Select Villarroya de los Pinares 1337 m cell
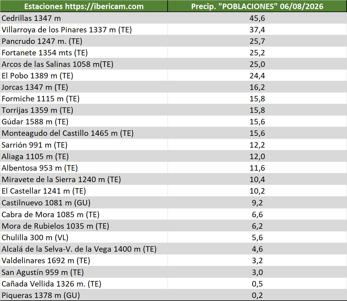The width and height of the screenshot is (347, 301). pyautogui.click(x=84, y=29)
